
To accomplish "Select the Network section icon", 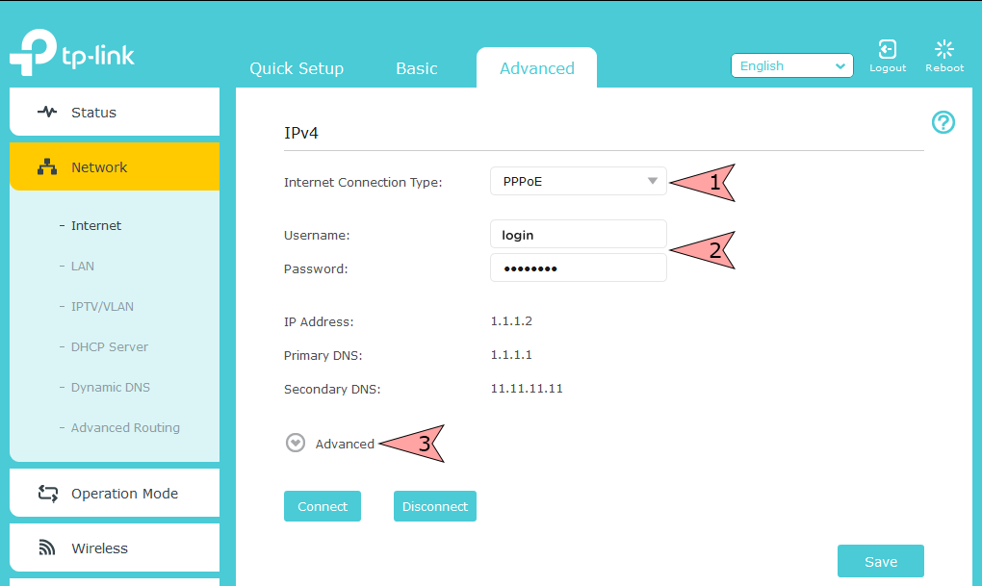I will pyautogui.click(x=46, y=166).
